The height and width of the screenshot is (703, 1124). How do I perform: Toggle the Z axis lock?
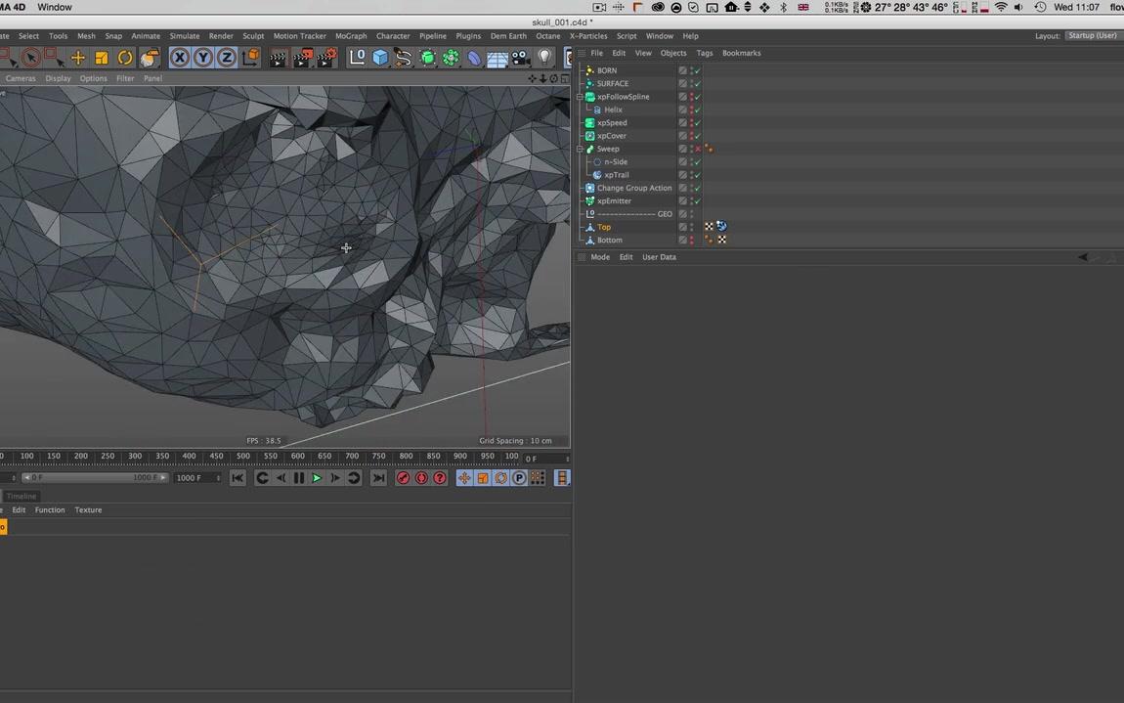[226, 58]
